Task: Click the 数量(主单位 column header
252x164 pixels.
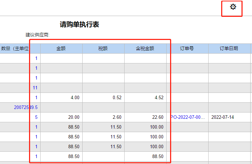Action: coord(15,48)
